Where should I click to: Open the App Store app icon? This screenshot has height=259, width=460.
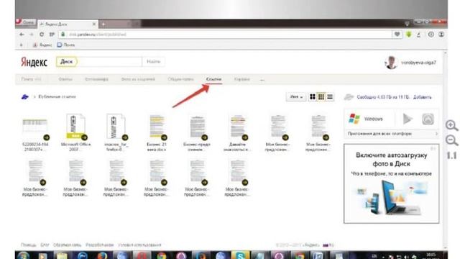click(x=428, y=119)
